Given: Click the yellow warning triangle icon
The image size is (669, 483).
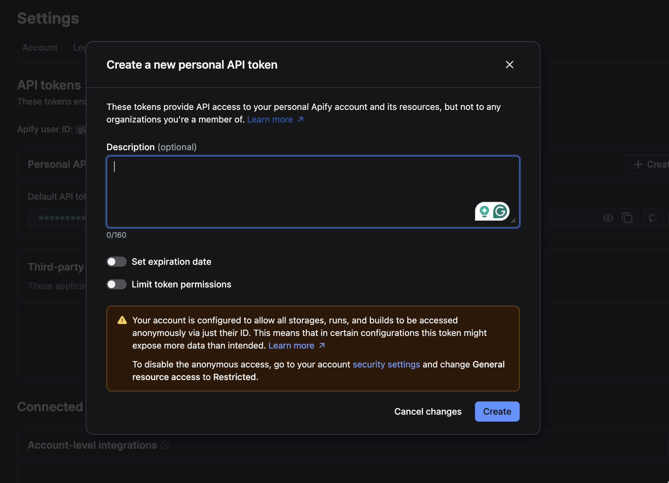Looking at the screenshot, I should 122,320.
